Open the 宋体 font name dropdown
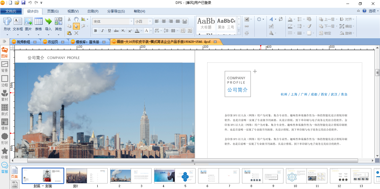380x189 pixels. pos(132,21)
